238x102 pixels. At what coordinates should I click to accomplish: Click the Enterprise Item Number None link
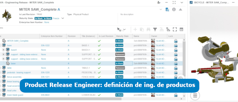coord(47,22)
